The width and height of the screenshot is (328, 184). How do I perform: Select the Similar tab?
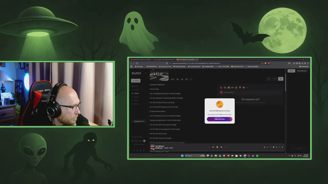pos(291,71)
